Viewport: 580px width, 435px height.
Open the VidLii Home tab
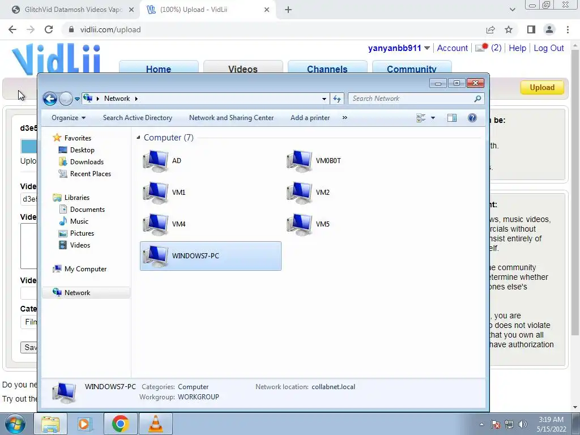pos(159,67)
